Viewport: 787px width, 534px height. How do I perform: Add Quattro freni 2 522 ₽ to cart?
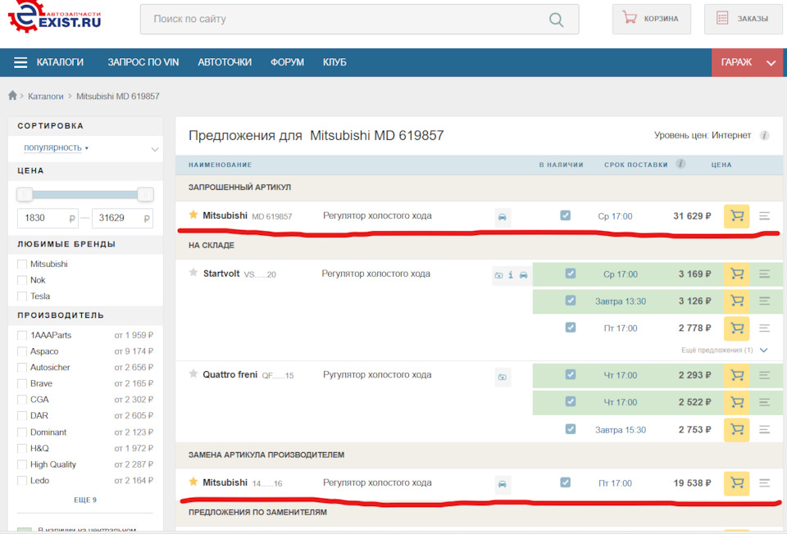[736, 402]
